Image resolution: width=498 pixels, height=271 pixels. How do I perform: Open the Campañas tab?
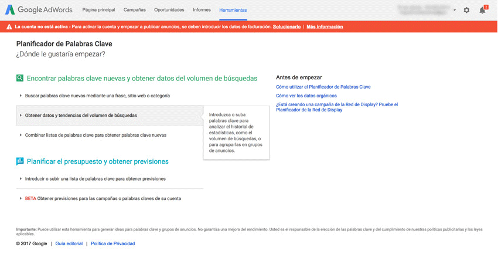click(x=134, y=10)
